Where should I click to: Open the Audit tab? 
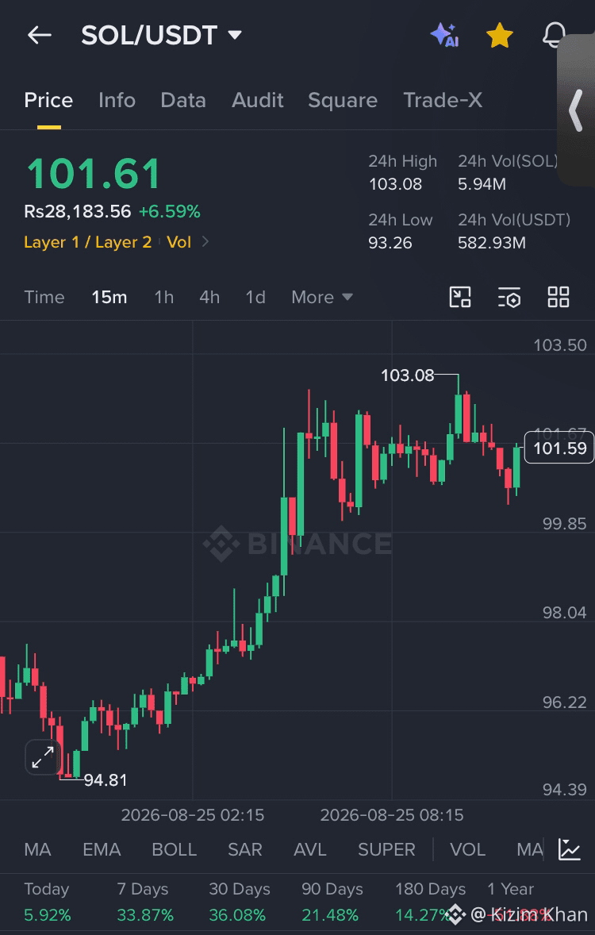tap(258, 100)
